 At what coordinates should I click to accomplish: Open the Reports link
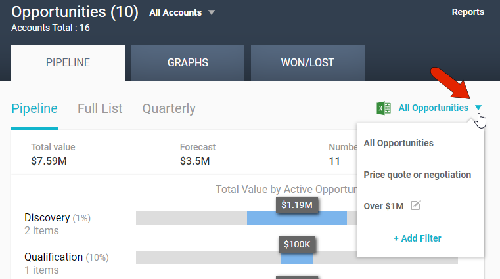(468, 12)
